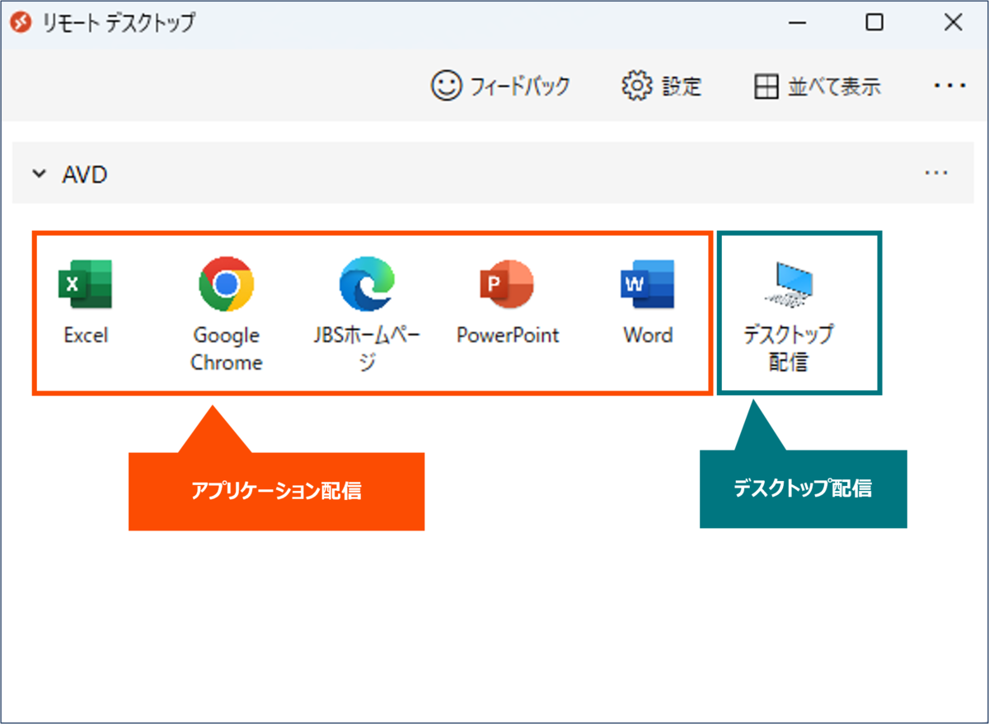
Task: Launch the Excel remote app
Action: (x=86, y=301)
